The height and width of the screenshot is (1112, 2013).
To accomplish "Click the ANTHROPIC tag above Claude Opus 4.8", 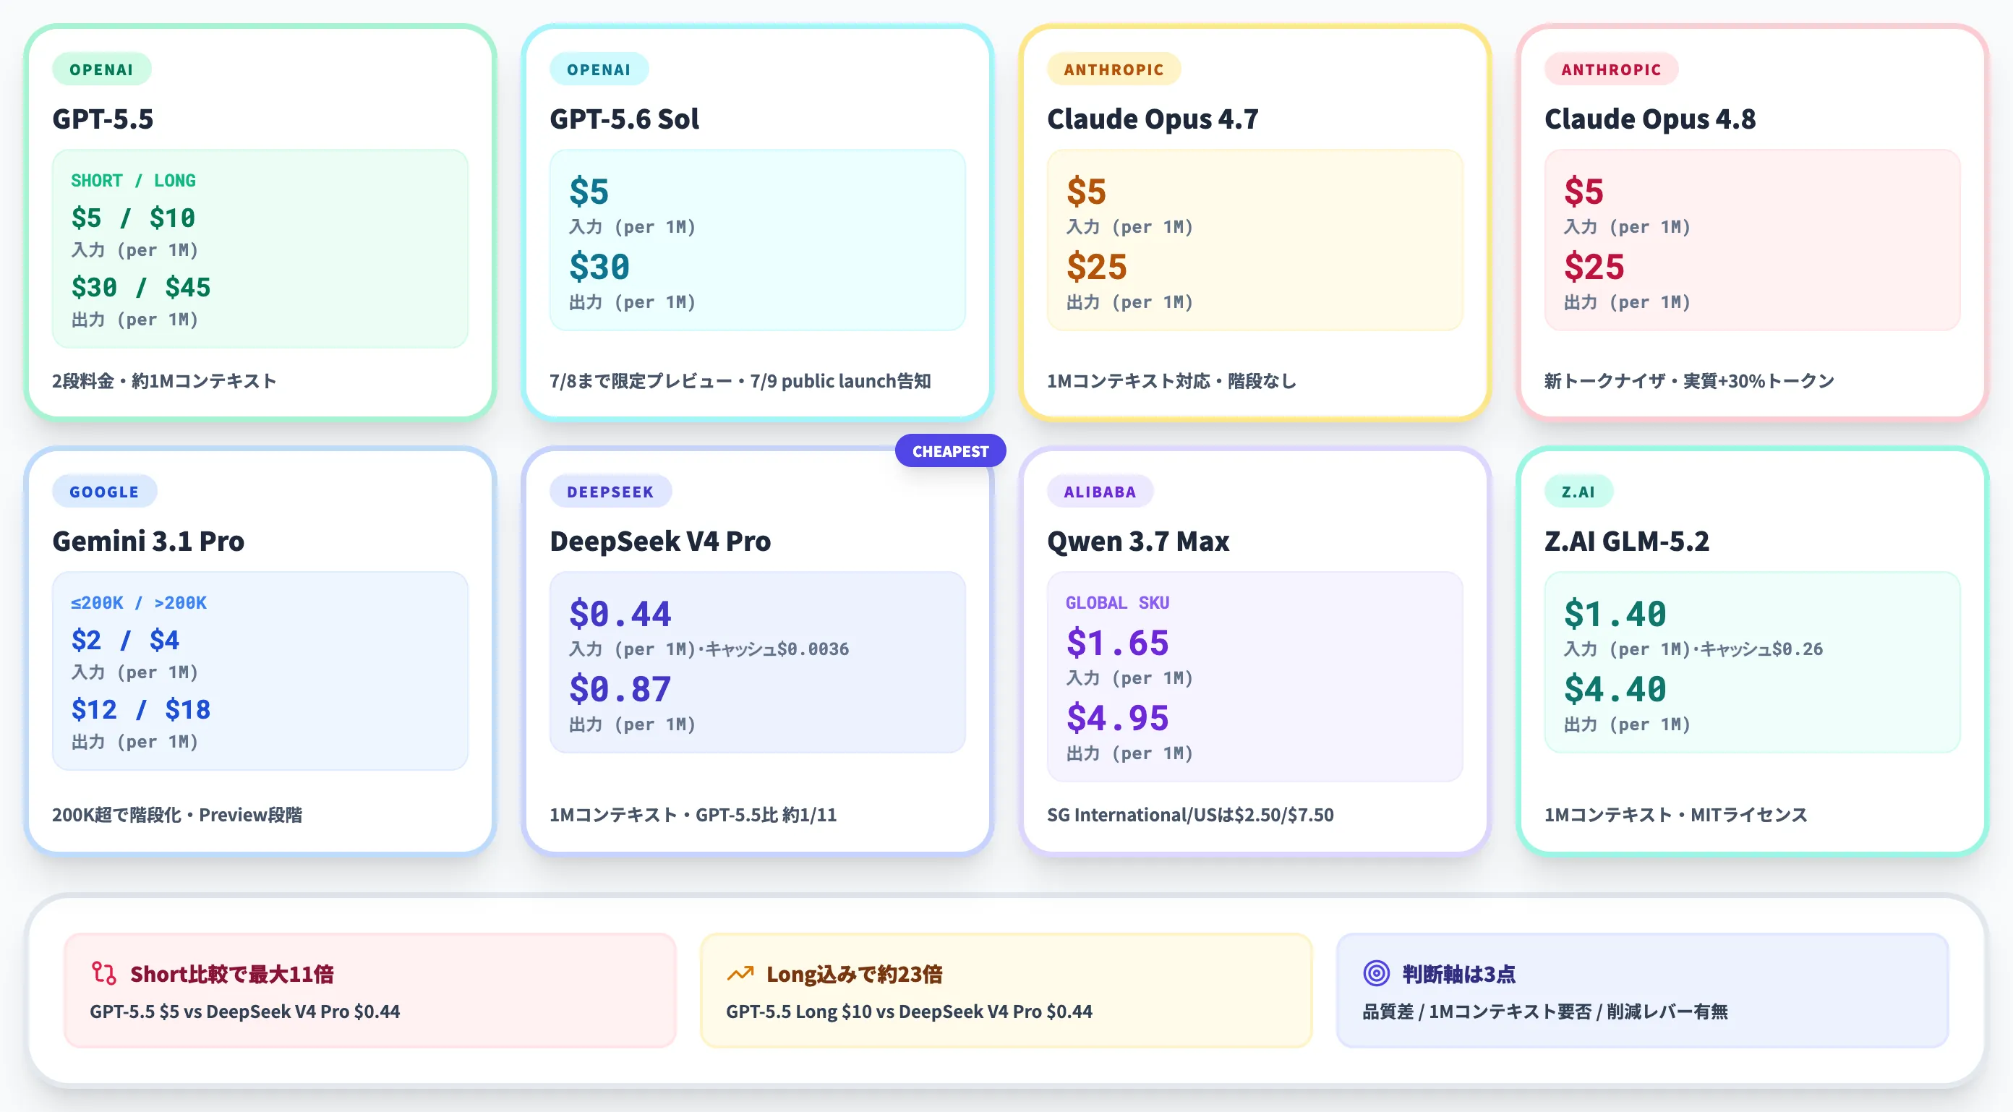I will click(1611, 69).
